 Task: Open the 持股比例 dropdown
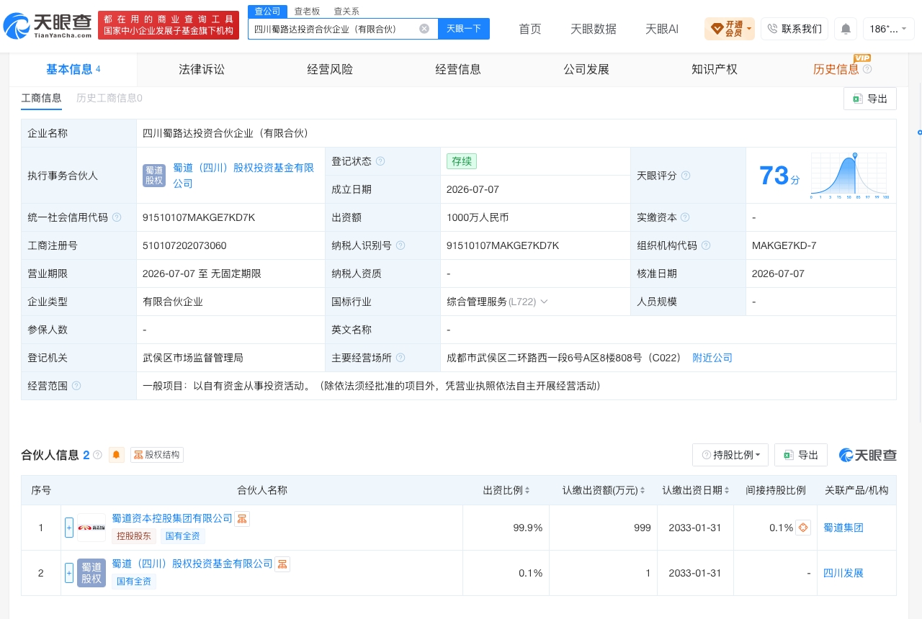point(730,455)
